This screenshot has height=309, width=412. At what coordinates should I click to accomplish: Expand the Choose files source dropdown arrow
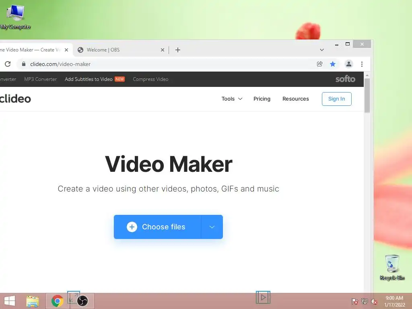(x=212, y=227)
